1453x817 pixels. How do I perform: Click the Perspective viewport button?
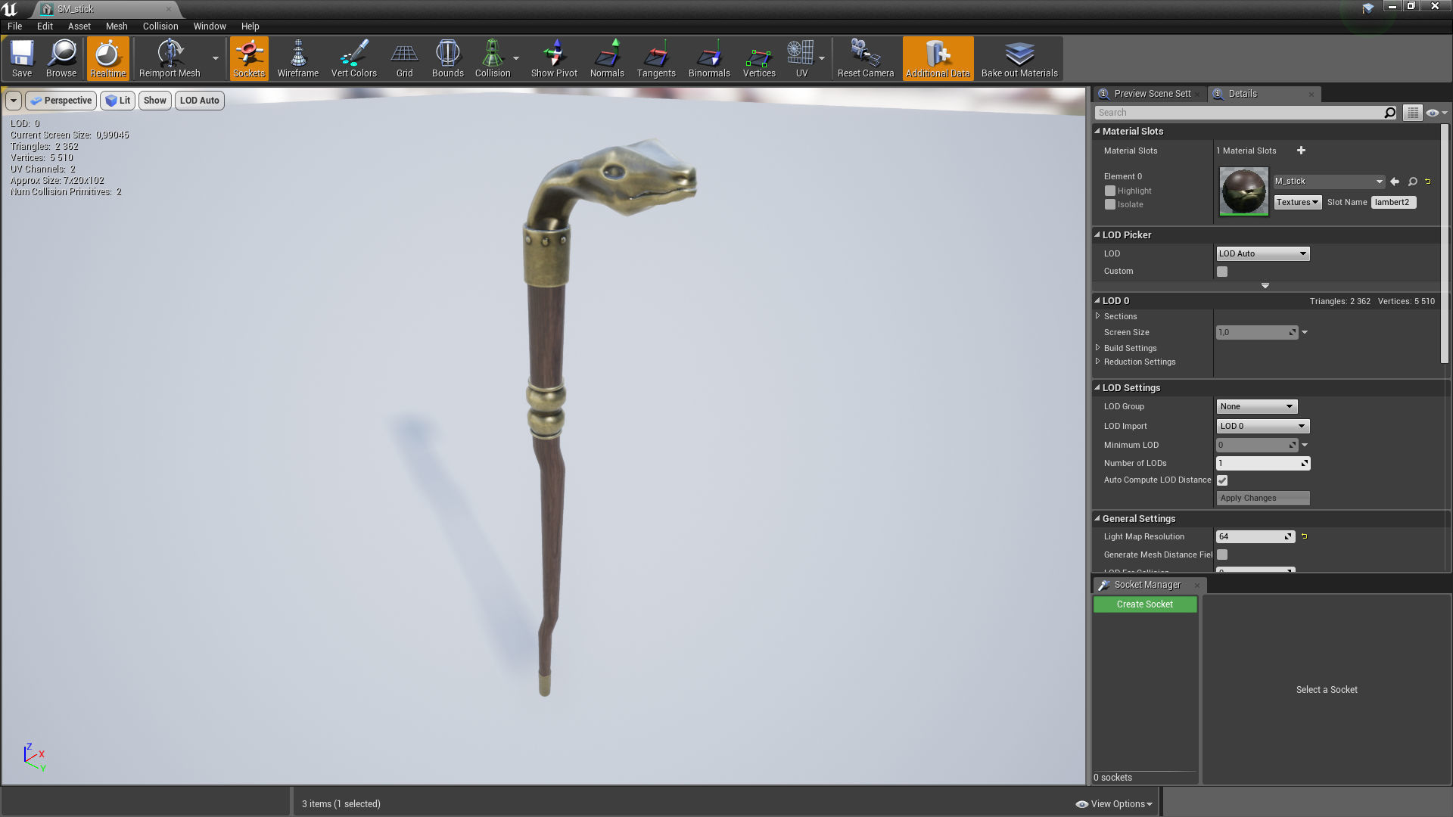tap(61, 101)
